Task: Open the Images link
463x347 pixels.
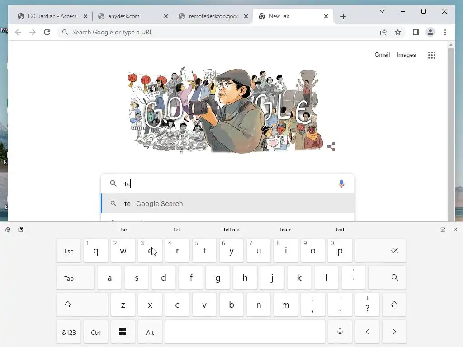Action: point(406,55)
